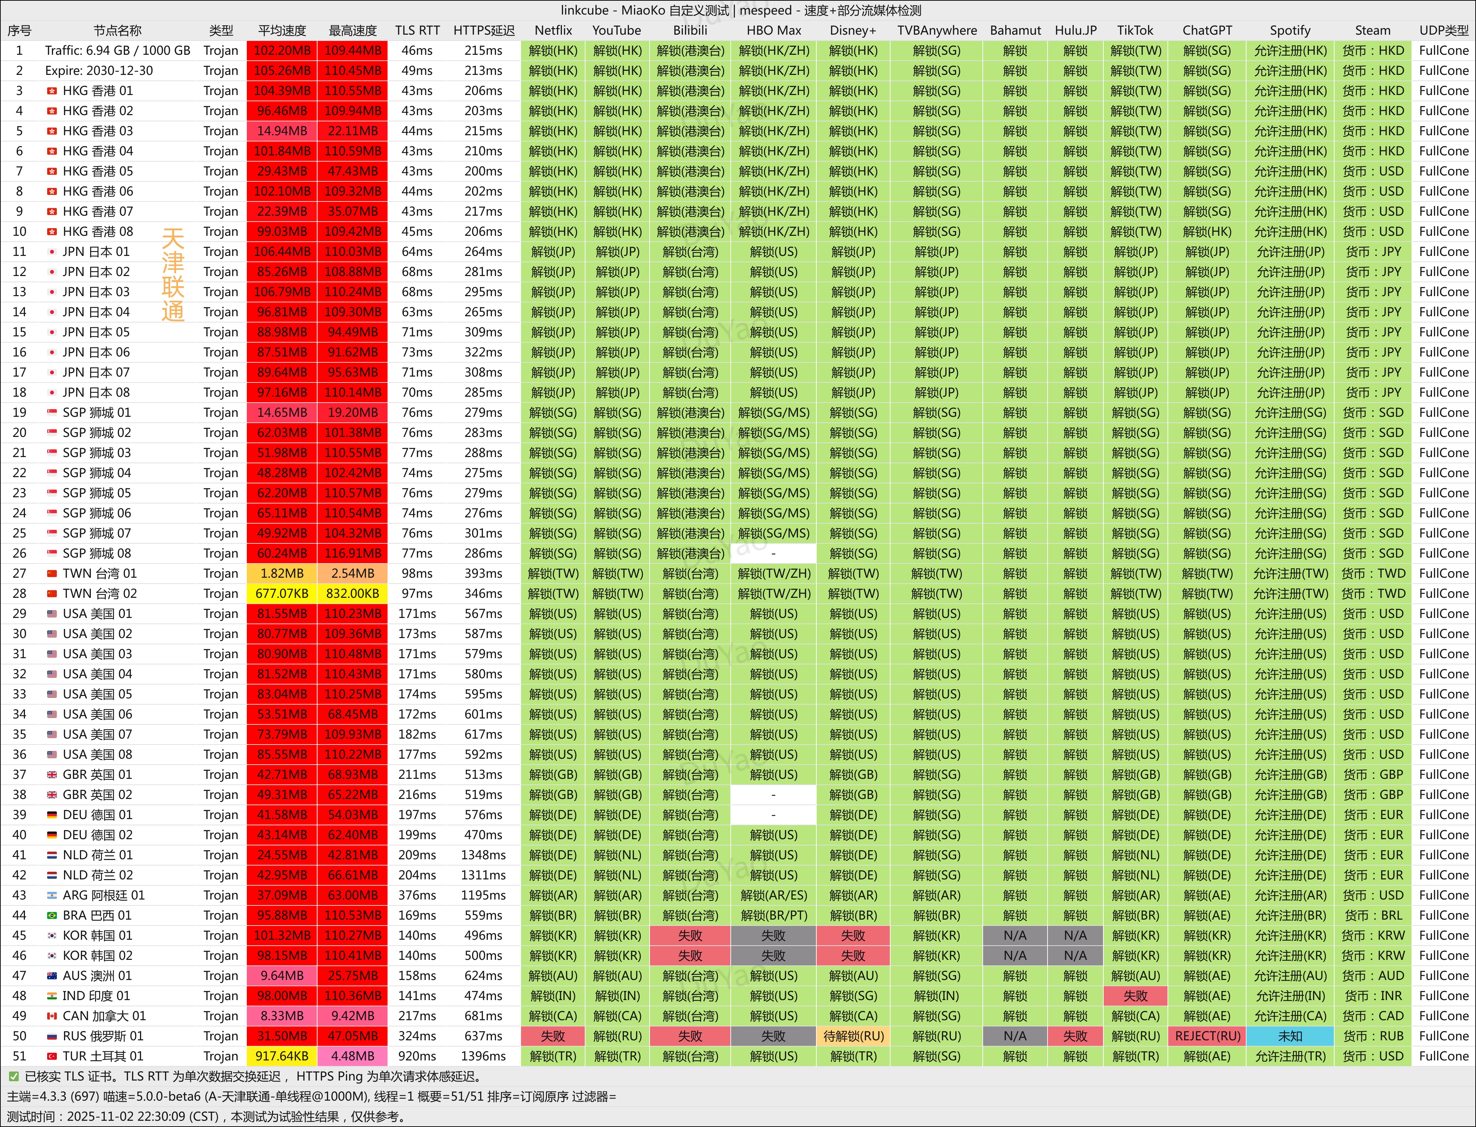Screen dimensions: 1476x1127
Task: Click the Turkey flag next to TUR 土耳其 01
Action: pos(51,1057)
